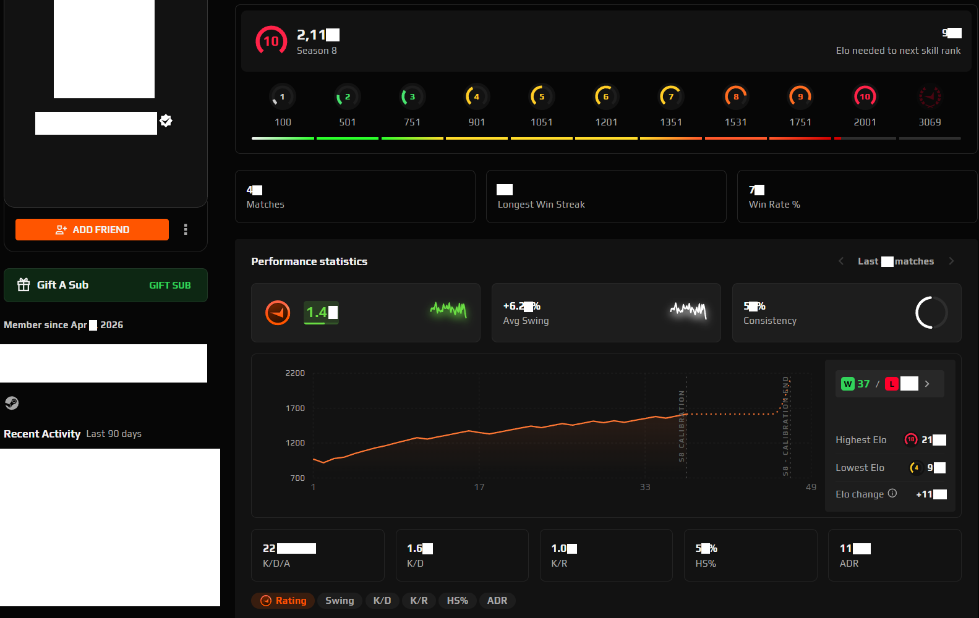Screen dimensions: 979x618
Task: Click the Elo change info icon
Action: (892, 493)
